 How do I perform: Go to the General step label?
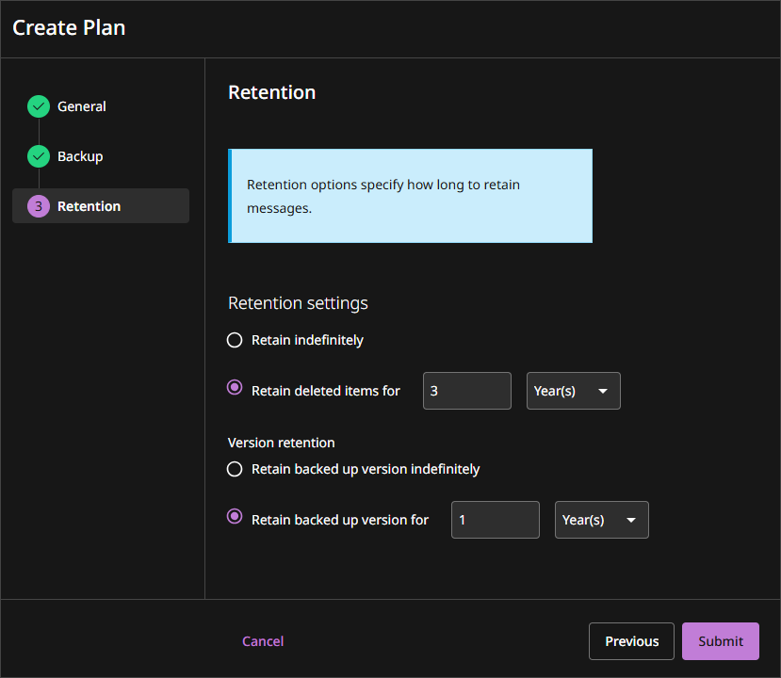coord(81,106)
